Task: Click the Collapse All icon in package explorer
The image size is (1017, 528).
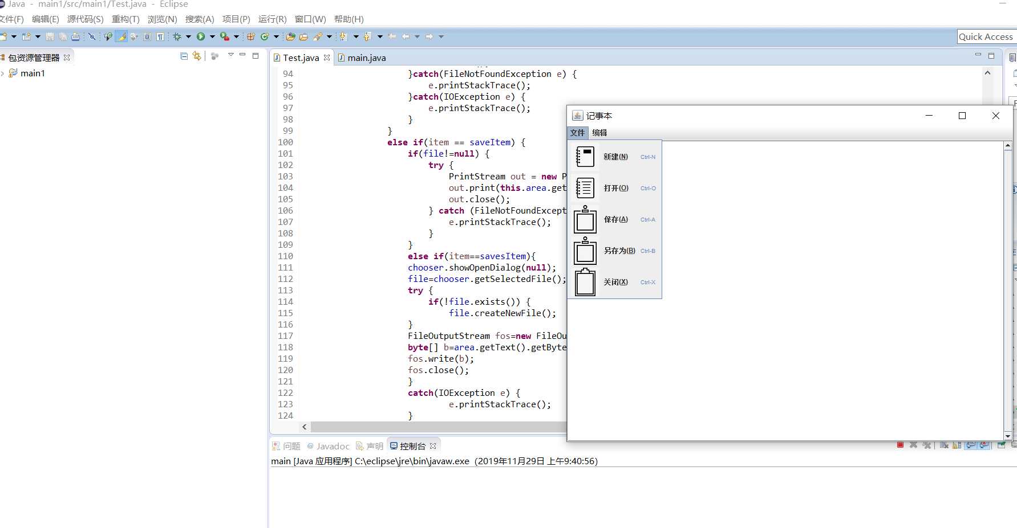Action: [184, 56]
